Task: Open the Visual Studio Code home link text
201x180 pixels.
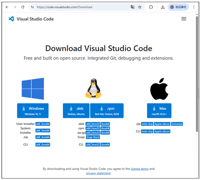Action: (35, 19)
